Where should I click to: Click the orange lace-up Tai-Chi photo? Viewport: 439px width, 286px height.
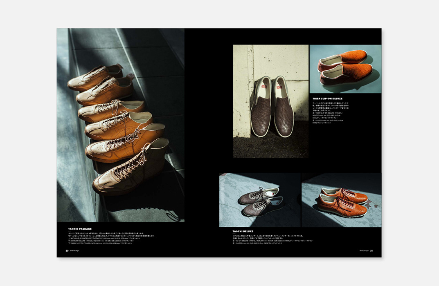pyautogui.click(x=341, y=200)
